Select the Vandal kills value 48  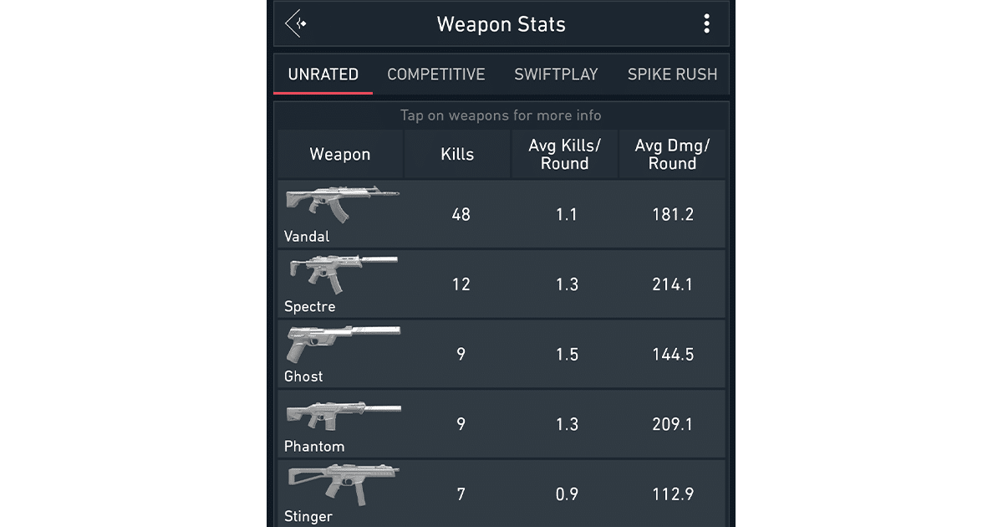pos(461,215)
